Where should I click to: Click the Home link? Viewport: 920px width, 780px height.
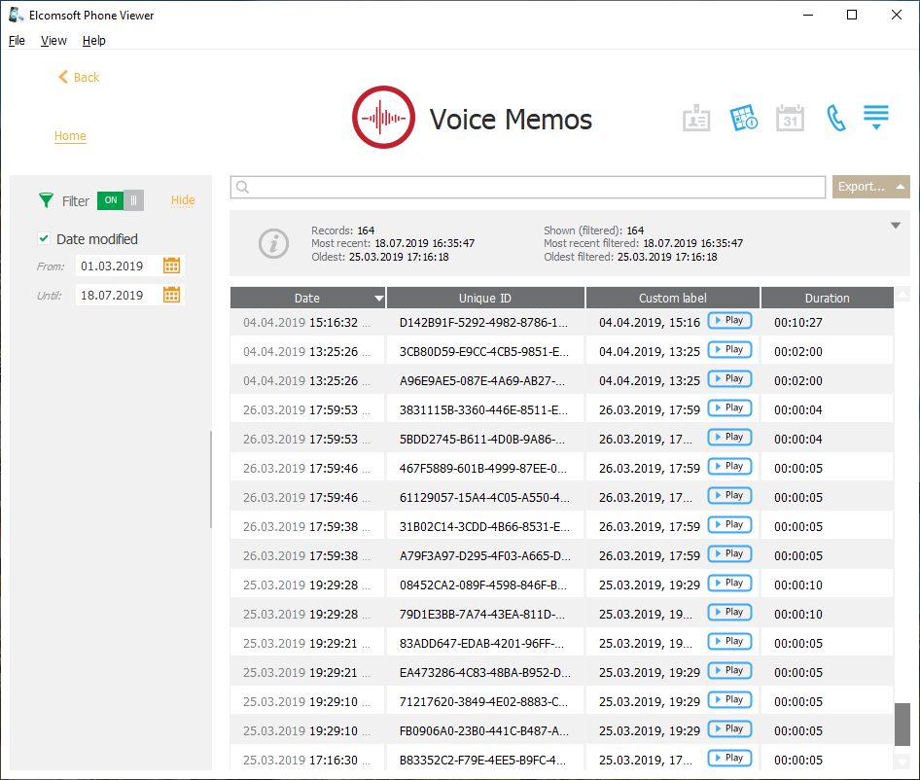tap(70, 136)
